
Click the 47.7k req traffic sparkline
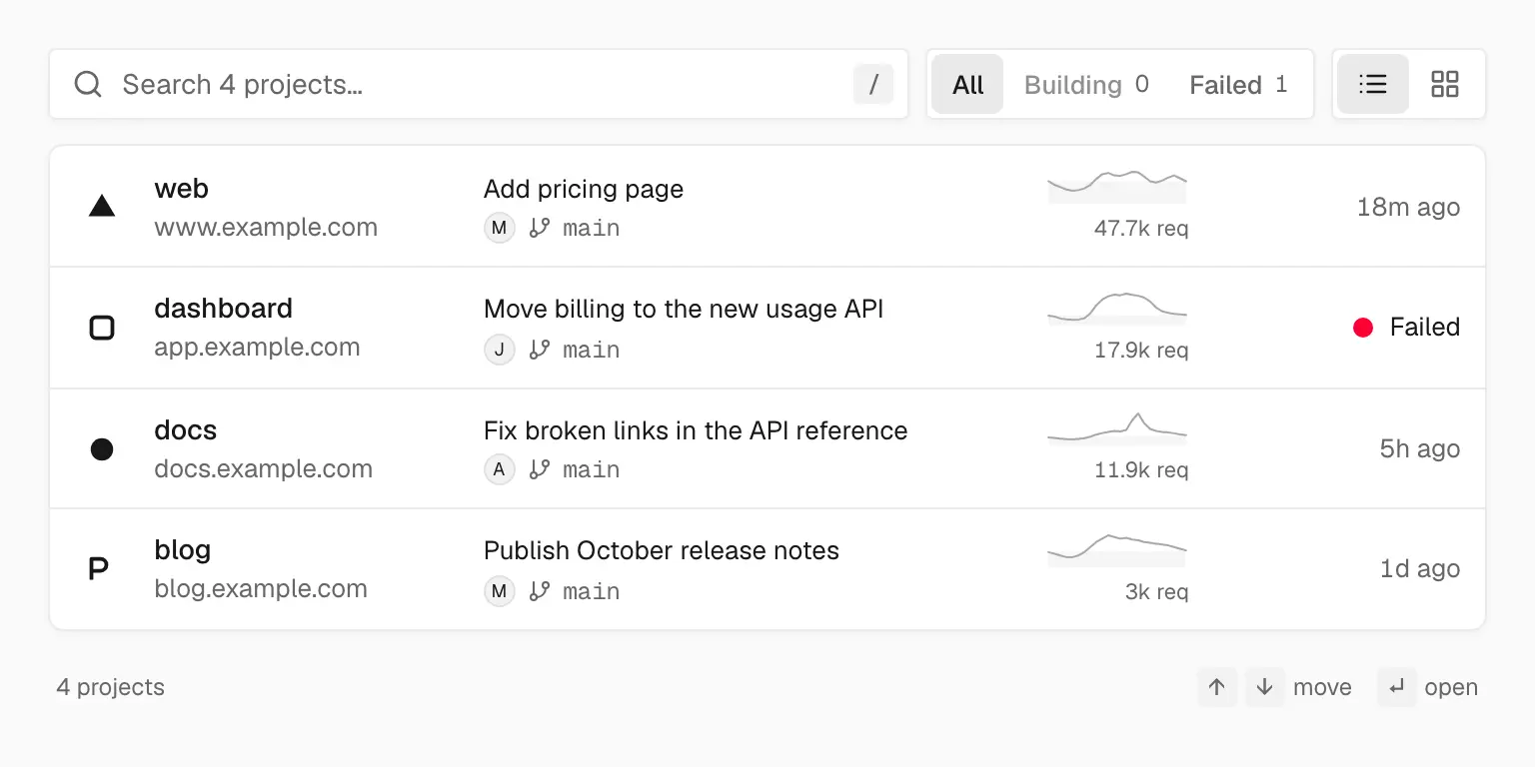tap(1117, 187)
